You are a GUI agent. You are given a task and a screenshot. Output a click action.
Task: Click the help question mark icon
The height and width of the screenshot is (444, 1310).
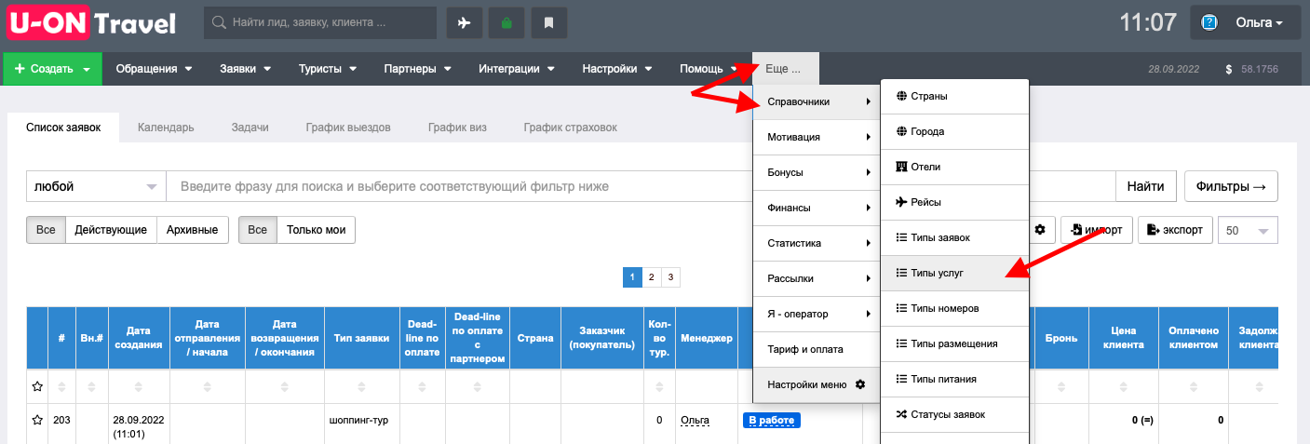pos(1210,22)
